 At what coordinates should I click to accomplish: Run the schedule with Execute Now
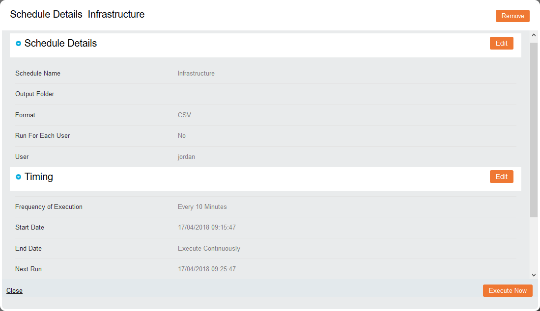pyautogui.click(x=508, y=291)
